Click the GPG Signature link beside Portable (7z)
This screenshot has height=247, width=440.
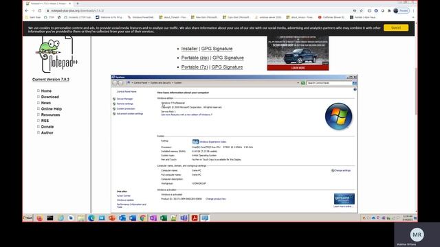(x=227, y=67)
